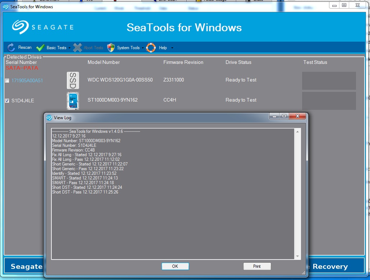
Task: Click the log line 'Fix All Long - Pass'
Action: (86, 159)
